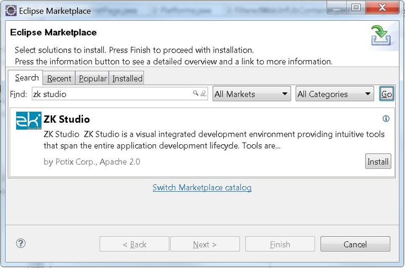Close the Eclipse Marketplace window
Image resolution: width=405 pixels, height=268 pixels.
382,8
